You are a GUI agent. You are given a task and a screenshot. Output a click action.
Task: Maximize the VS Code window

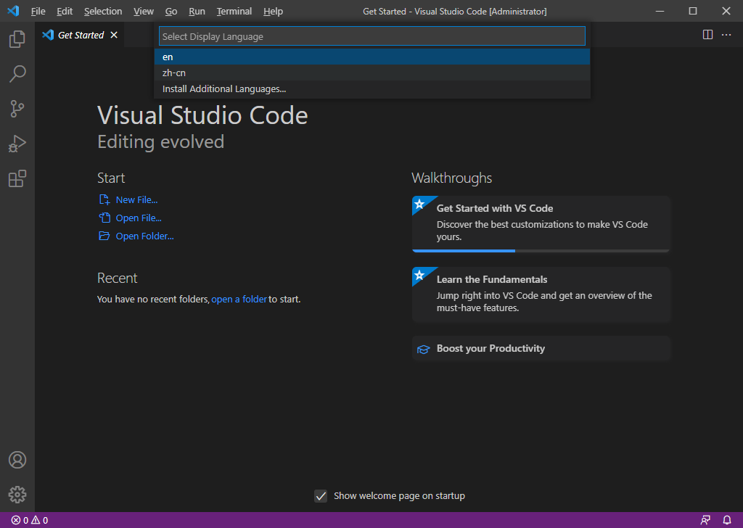693,11
